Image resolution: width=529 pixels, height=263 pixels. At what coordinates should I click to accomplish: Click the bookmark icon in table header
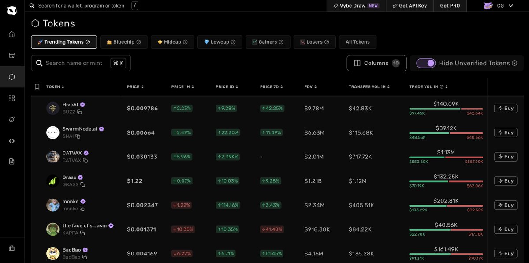pyautogui.click(x=37, y=86)
